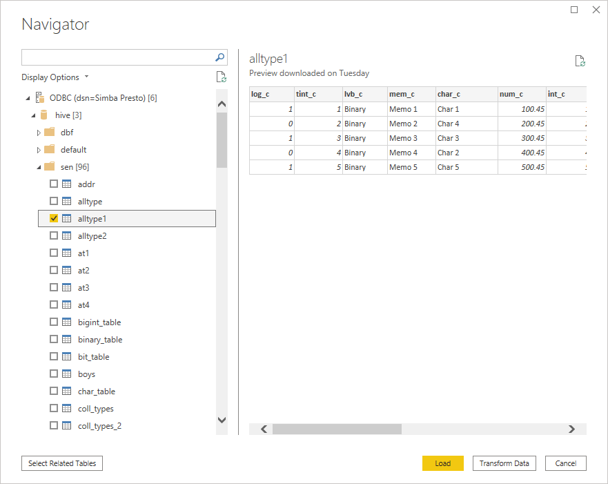Collapse the sen [96] folder
This screenshot has height=484, width=608.
[x=39, y=167]
